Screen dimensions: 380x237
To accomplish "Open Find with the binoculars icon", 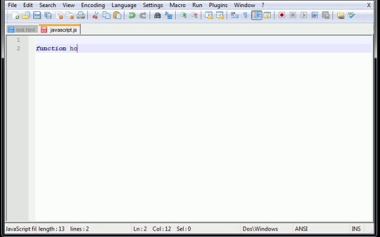I will pyautogui.click(x=157, y=15).
